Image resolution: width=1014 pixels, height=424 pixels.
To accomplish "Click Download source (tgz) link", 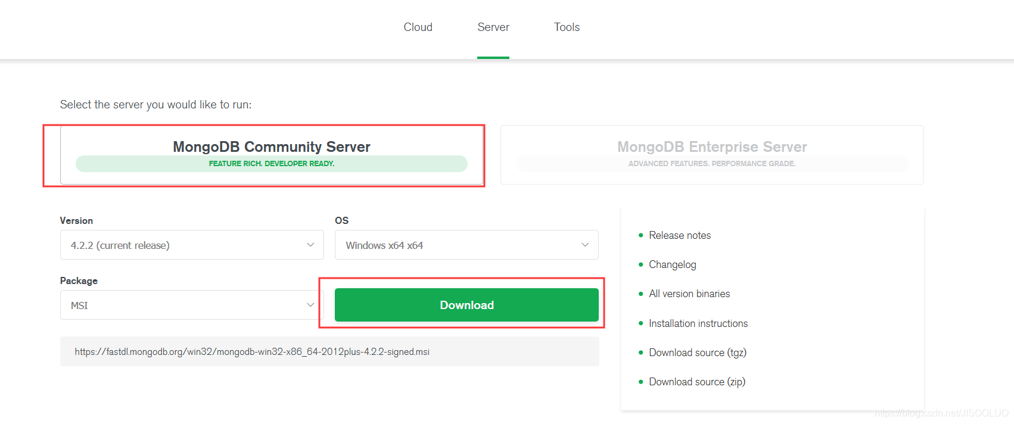I will pos(698,353).
